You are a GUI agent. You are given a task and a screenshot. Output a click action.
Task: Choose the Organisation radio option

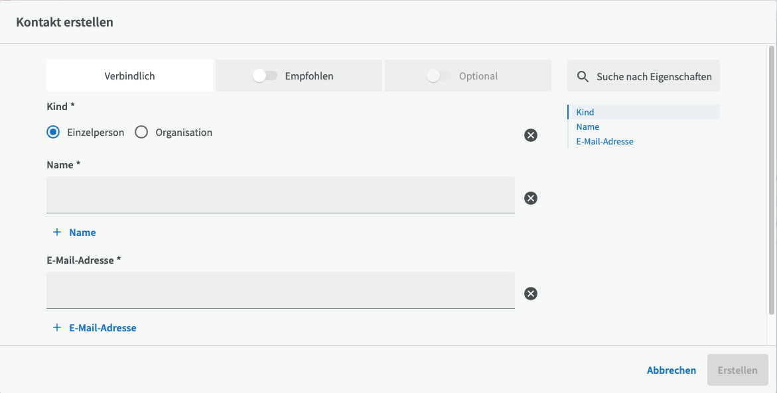tap(141, 133)
